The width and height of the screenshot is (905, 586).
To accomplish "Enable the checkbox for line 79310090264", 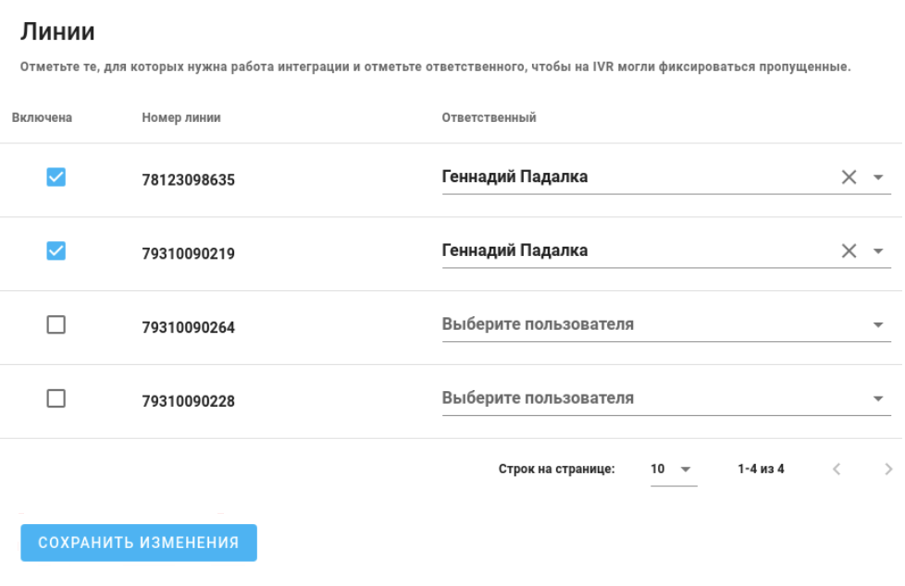I will coord(58,324).
